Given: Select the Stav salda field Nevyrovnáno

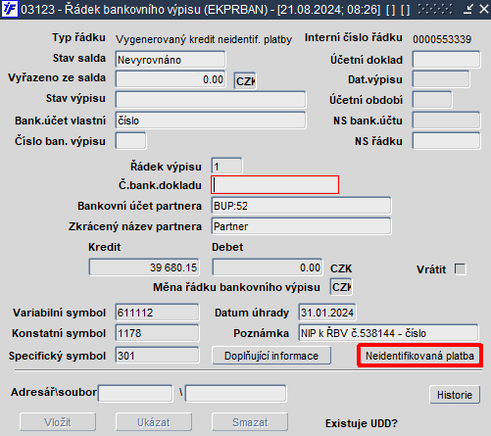Looking at the screenshot, I should pyautogui.click(x=171, y=60).
